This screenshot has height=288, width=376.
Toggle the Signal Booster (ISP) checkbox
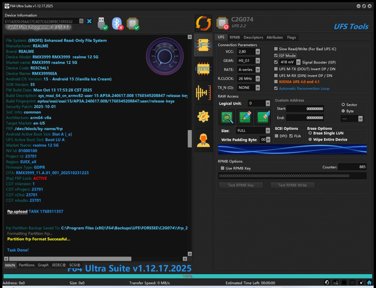276,62
